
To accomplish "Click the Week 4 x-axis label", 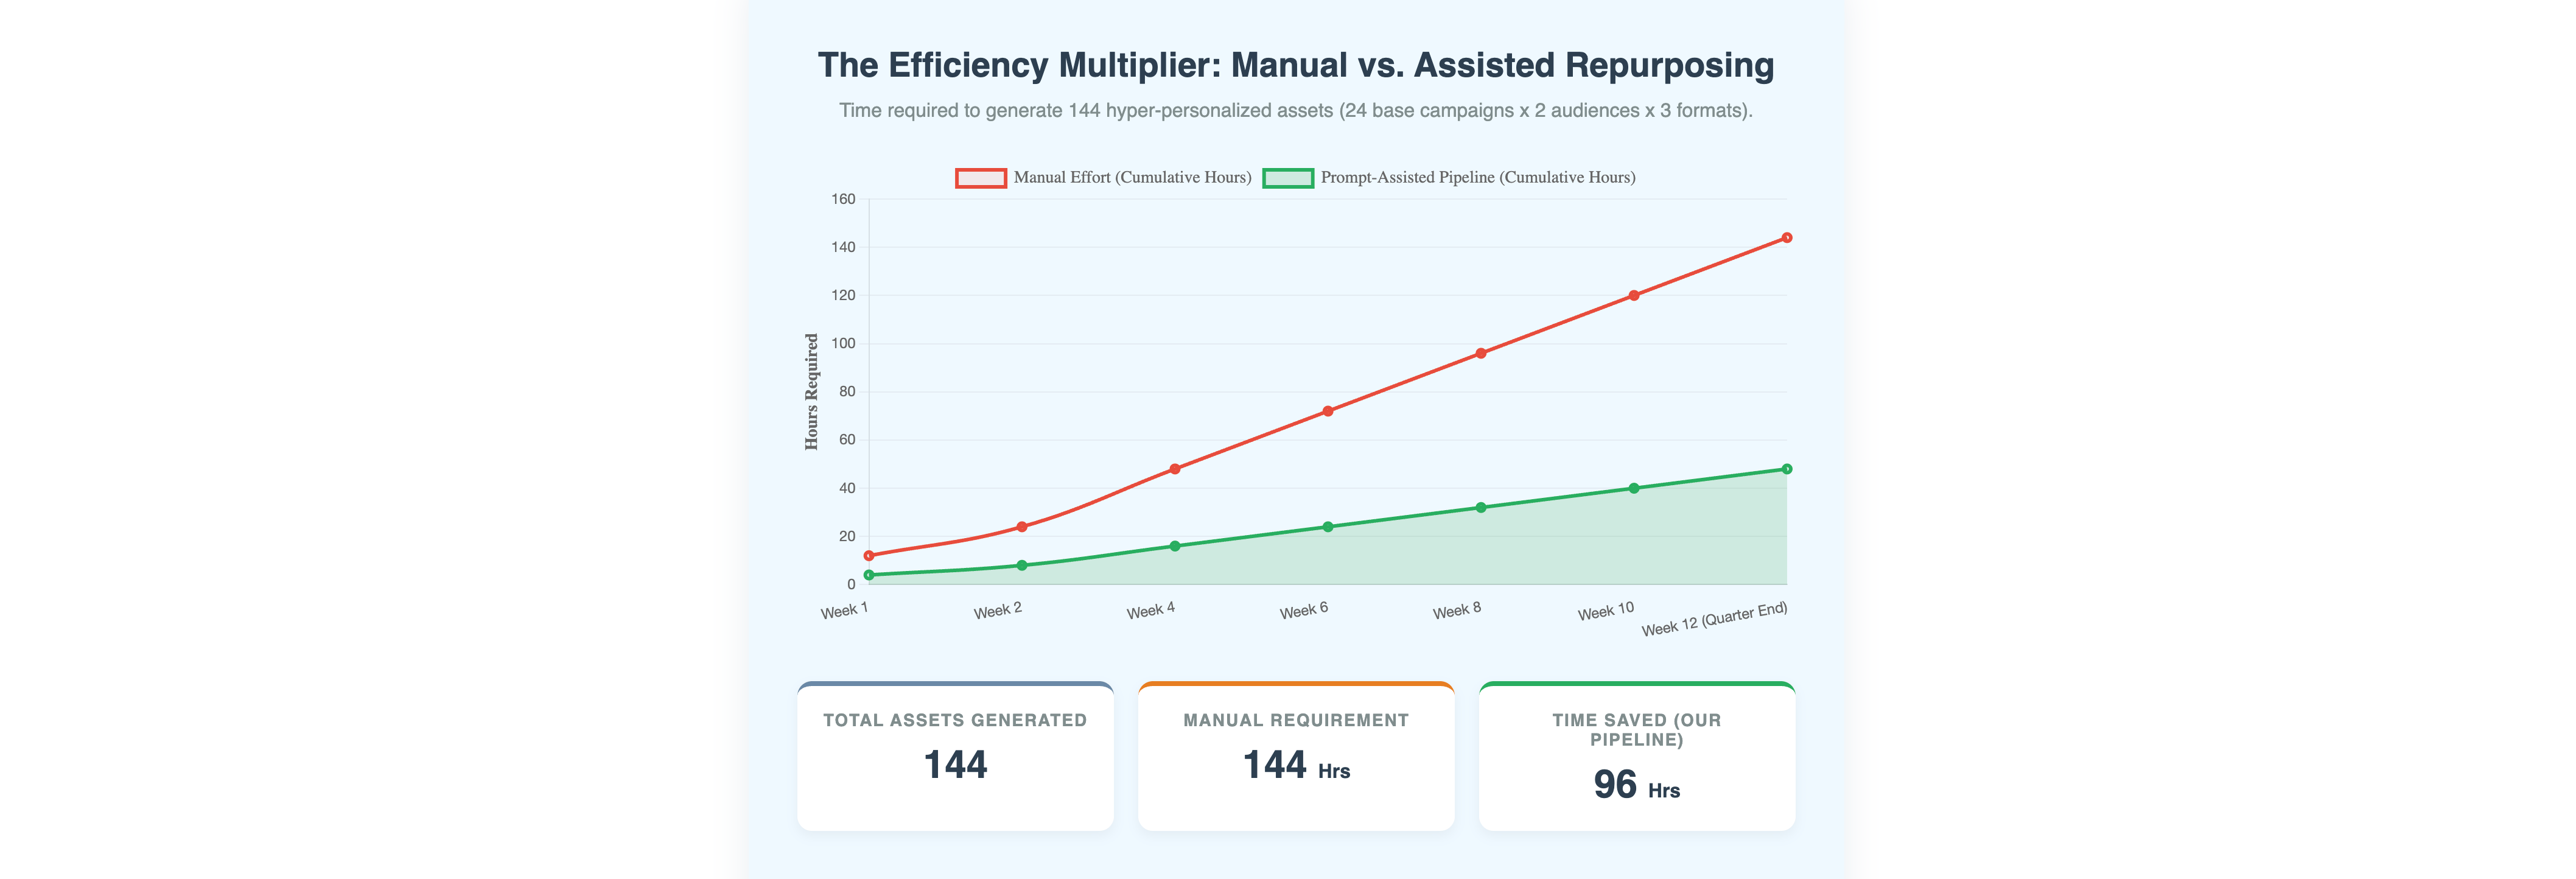I will (x=1150, y=610).
